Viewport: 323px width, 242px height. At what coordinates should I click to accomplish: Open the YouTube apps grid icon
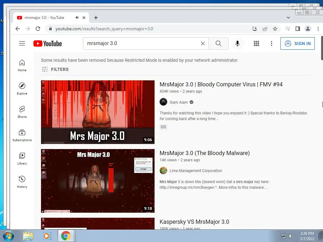tap(256, 43)
